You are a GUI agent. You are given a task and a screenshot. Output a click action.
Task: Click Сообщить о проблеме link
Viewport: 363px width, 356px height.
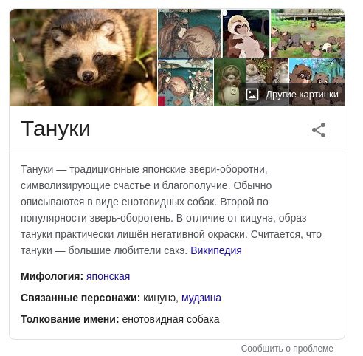click(x=287, y=349)
